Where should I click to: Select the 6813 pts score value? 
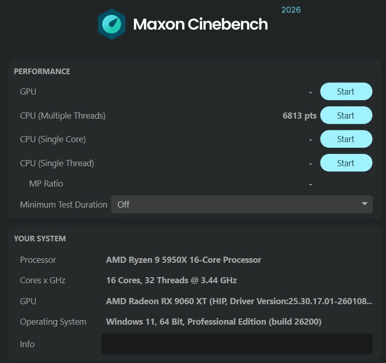299,116
